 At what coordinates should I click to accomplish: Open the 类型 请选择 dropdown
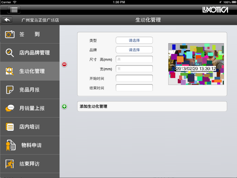click(x=134, y=40)
